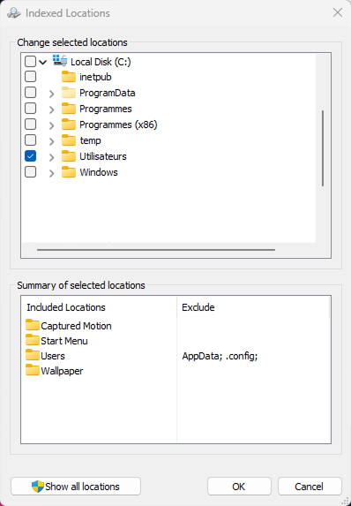Check the ProgramData folder checkbox

(30, 93)
